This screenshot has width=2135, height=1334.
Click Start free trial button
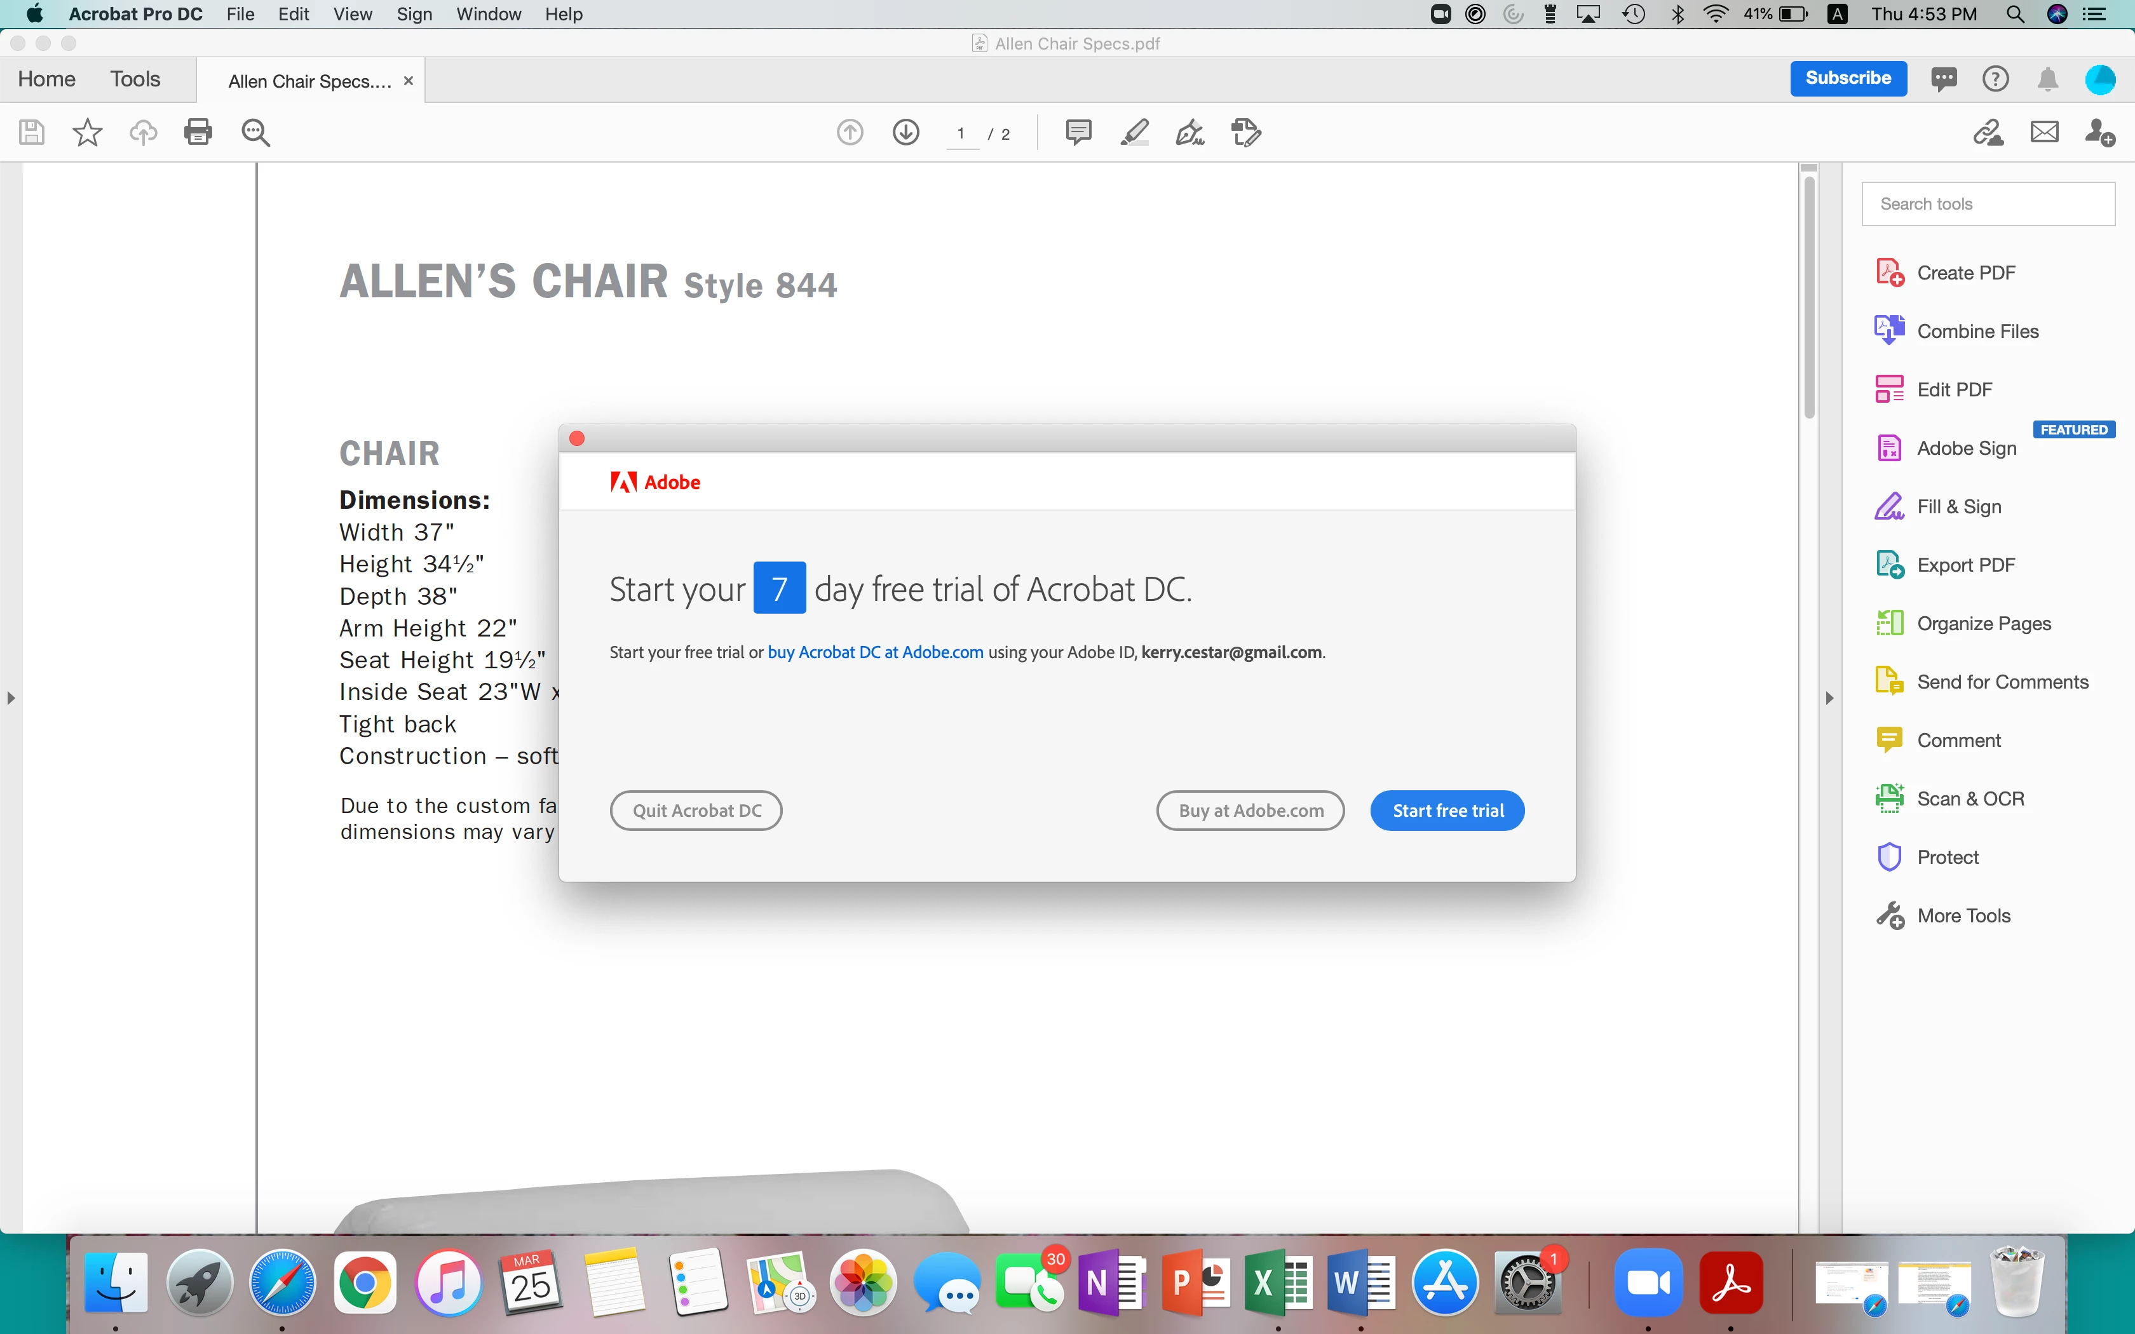click(x=1447, y=810)
